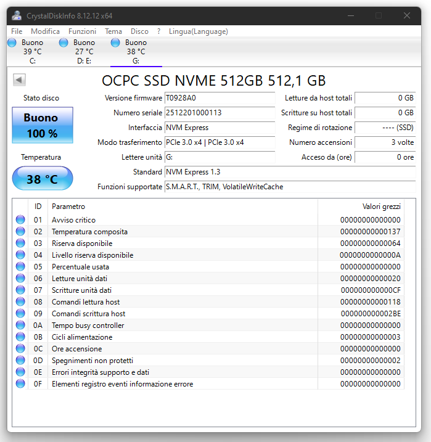Click status dot for Letture unità dati row

point(20,278)
